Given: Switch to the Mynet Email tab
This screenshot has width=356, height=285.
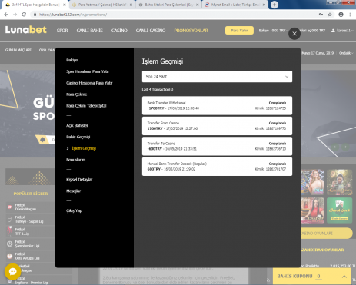Looking at the screenshot, I should pyautogui.click(x=235, y=5).
